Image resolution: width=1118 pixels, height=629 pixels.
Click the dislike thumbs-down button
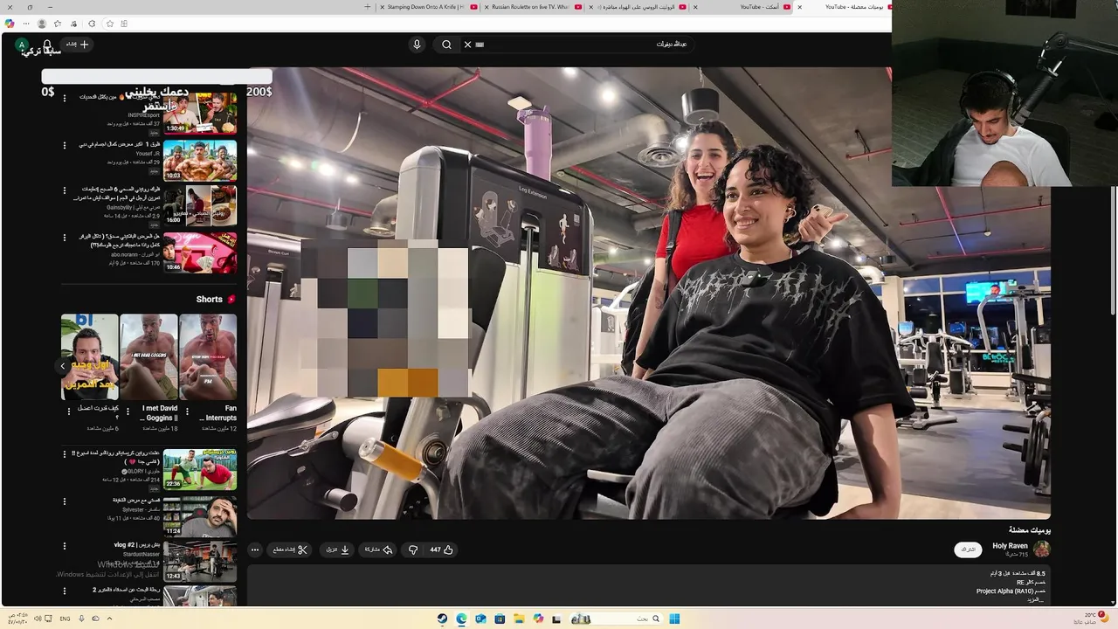tap(413, 550)
